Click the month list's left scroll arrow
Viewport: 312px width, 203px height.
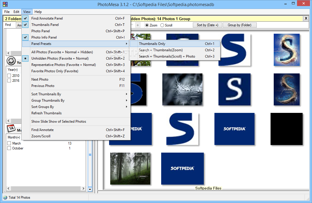click(x=8, y=189)
